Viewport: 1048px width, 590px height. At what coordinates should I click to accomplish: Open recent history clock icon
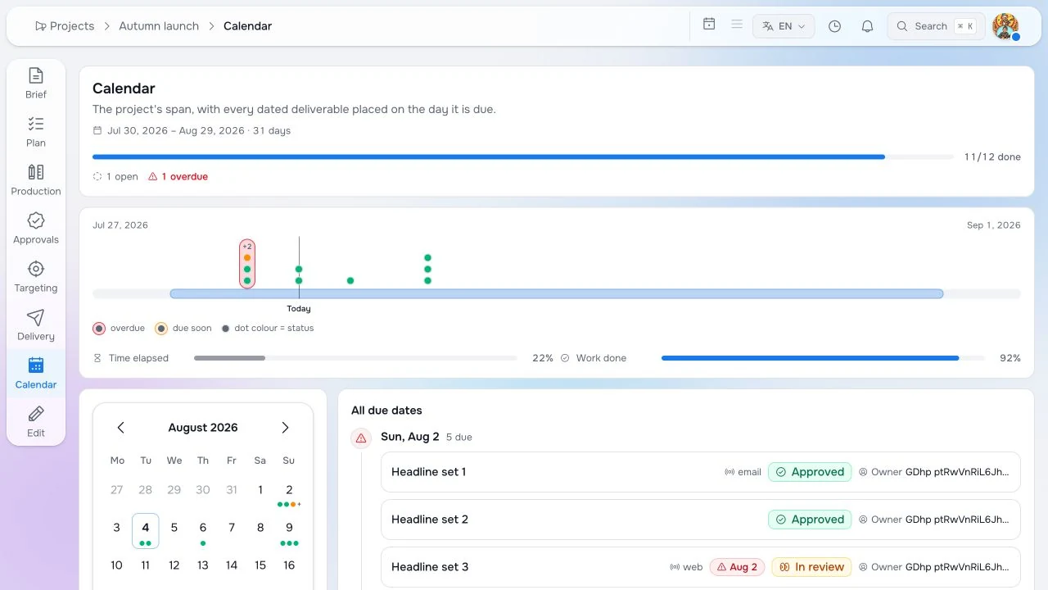pos(834,26)
